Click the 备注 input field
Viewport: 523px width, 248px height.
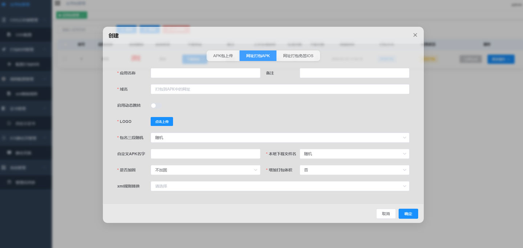click(354, 73)
